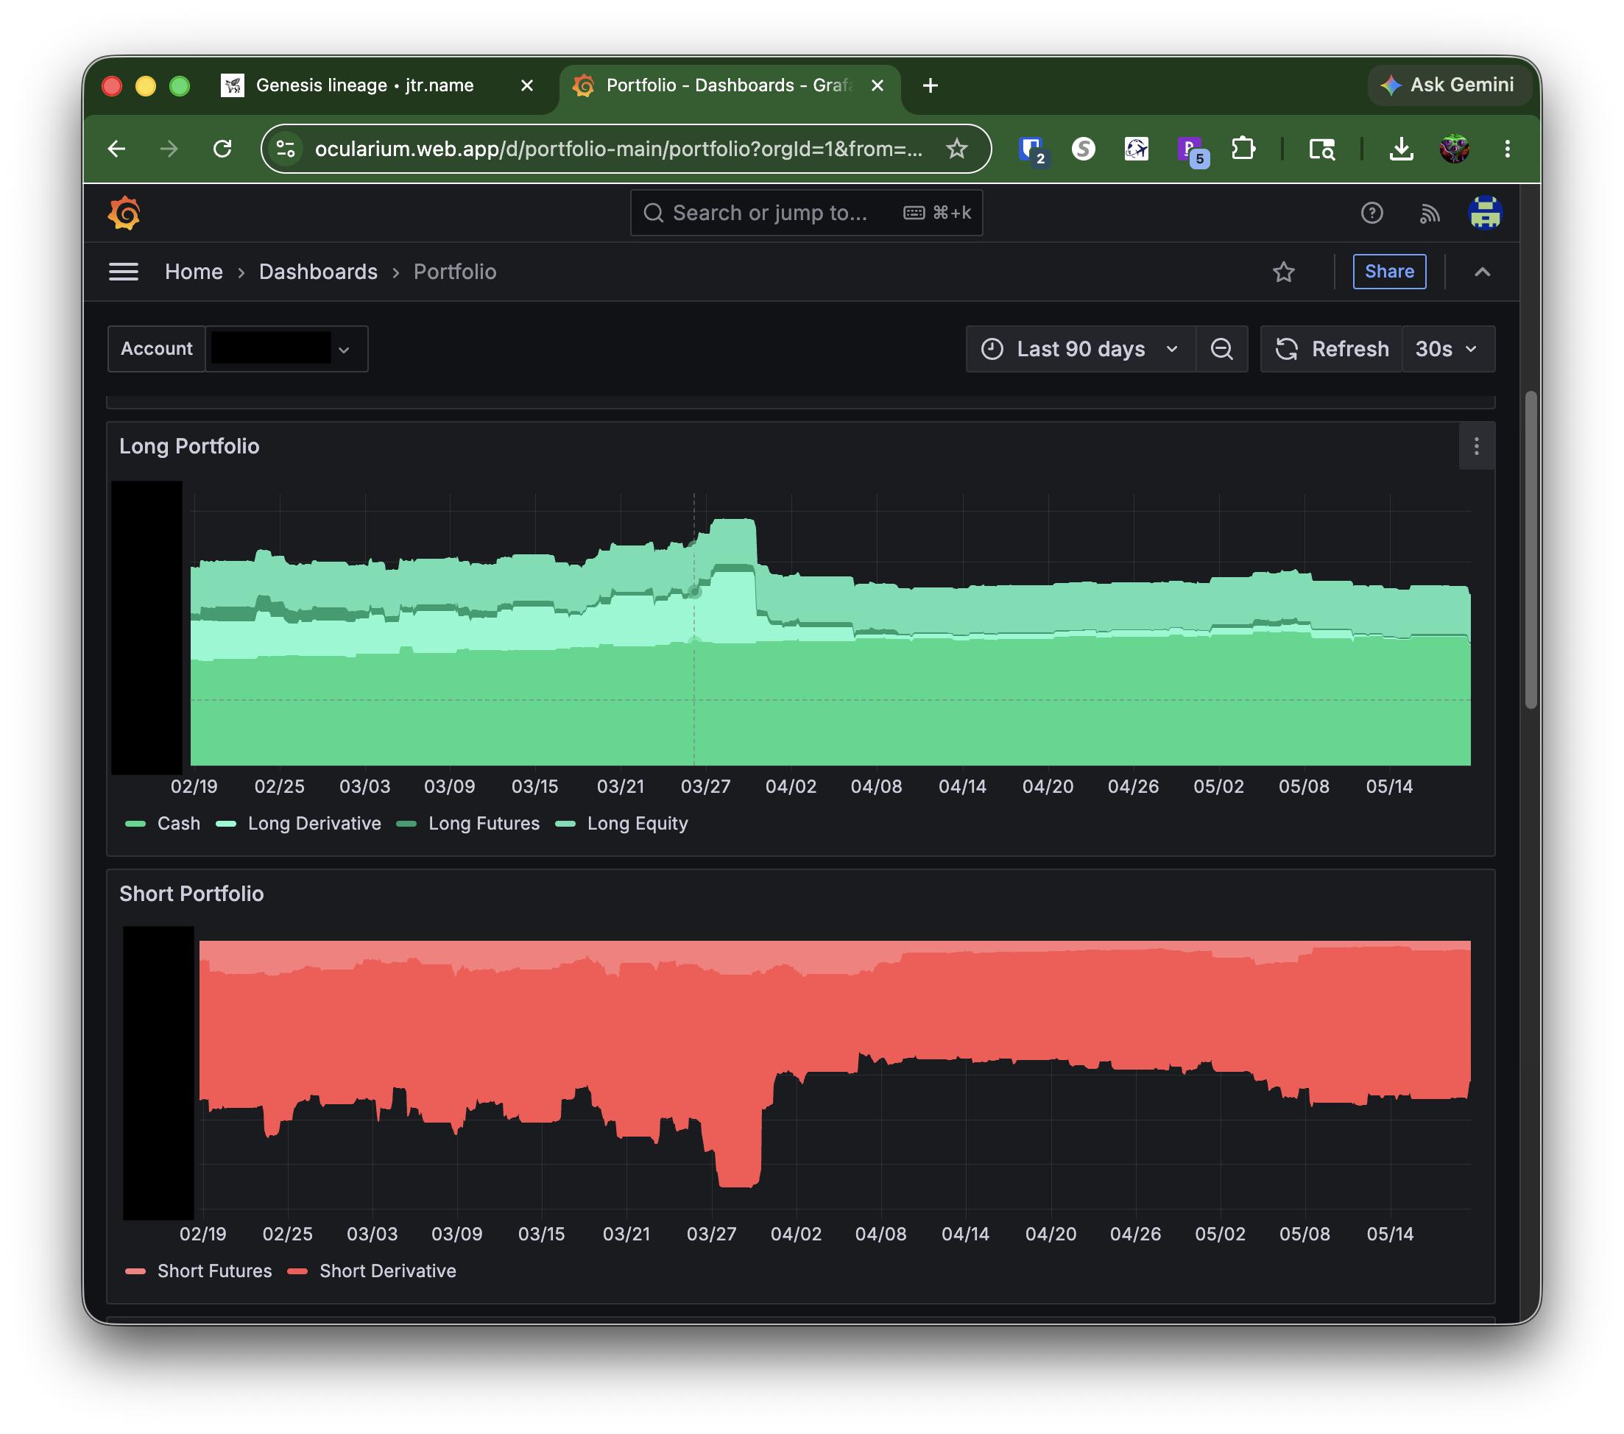Open the hamburger navigation menu
Screen dimensions: 1624x1434
pyautogui.click(x=123, y=272)
